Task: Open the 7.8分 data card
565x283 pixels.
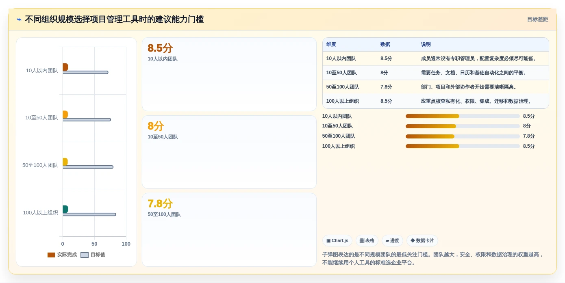Action: pyautogui.click(x=229, y=230)
